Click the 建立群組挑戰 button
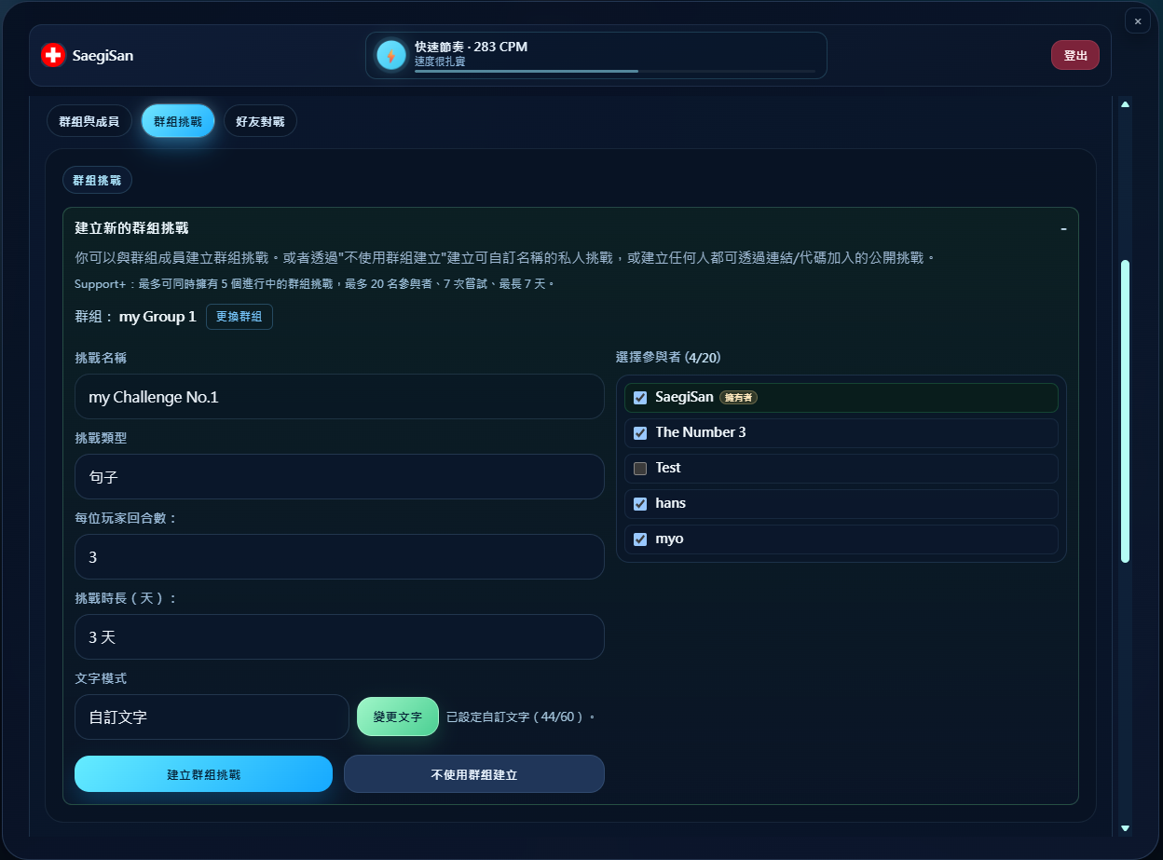Viewport: 1163px width, 860px height. [203, 773]
